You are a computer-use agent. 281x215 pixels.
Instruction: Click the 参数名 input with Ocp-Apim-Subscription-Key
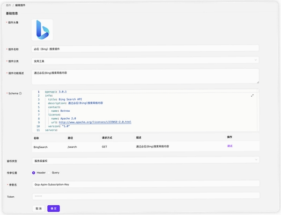click(146, 185)
